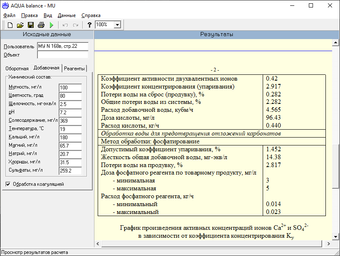The image size is (340, 256).
Task: Click the Пользователь input field
Action: (62, 46)
